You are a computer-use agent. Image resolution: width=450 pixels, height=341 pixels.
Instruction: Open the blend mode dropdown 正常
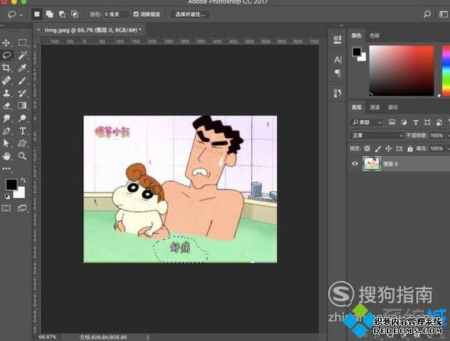click(377, 135)
